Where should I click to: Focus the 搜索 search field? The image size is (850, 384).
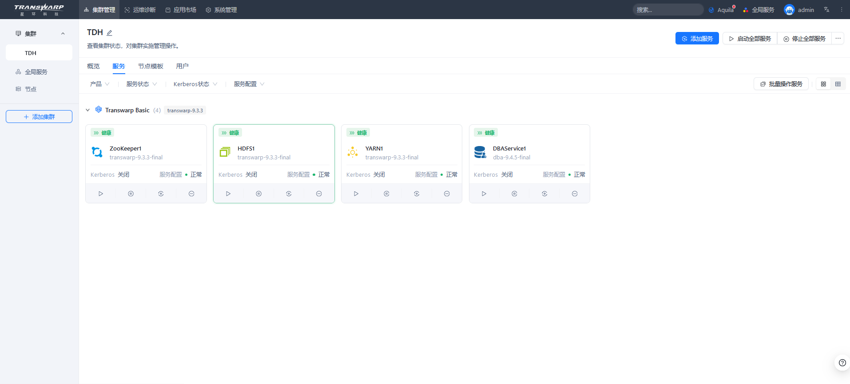[668, 10]
